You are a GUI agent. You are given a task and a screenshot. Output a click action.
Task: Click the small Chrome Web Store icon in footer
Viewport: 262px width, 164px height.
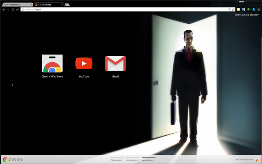point(257,160)
